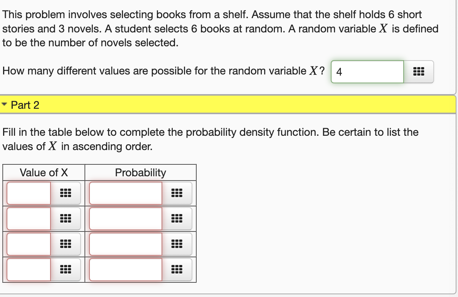This screenshot has width=458, height=297.
Task: Open the keypad beside the first Probability cell
Action: point(177,193)
